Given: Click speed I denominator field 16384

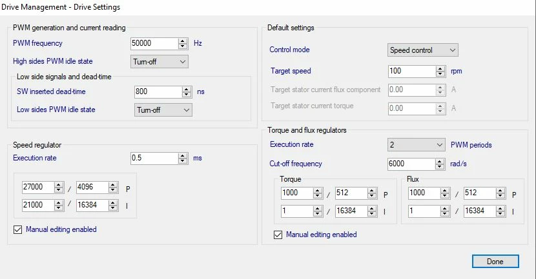Looking at the screenshot, I should (x=92, y=206).
